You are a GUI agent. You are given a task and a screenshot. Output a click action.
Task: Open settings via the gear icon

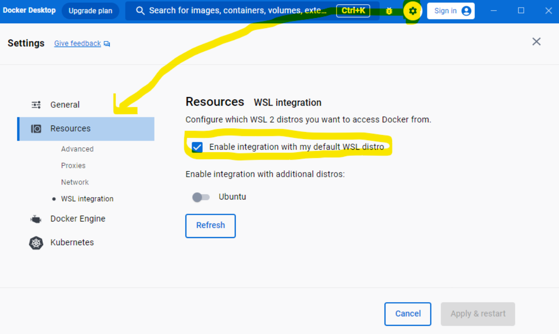point(413,11)
